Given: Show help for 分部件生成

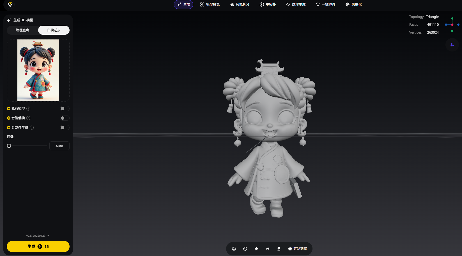Looking at the screenshot, I should point(32,128).
